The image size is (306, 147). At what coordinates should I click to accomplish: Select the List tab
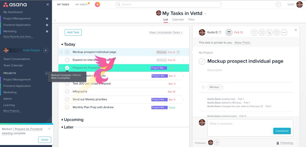click(x=165, y=20)
